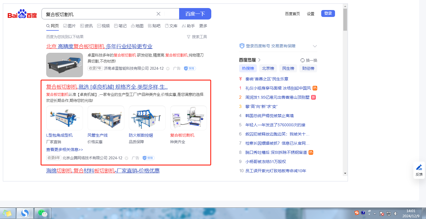
Task: Open the Action Center flag icon
Action: tap(382, 214)
